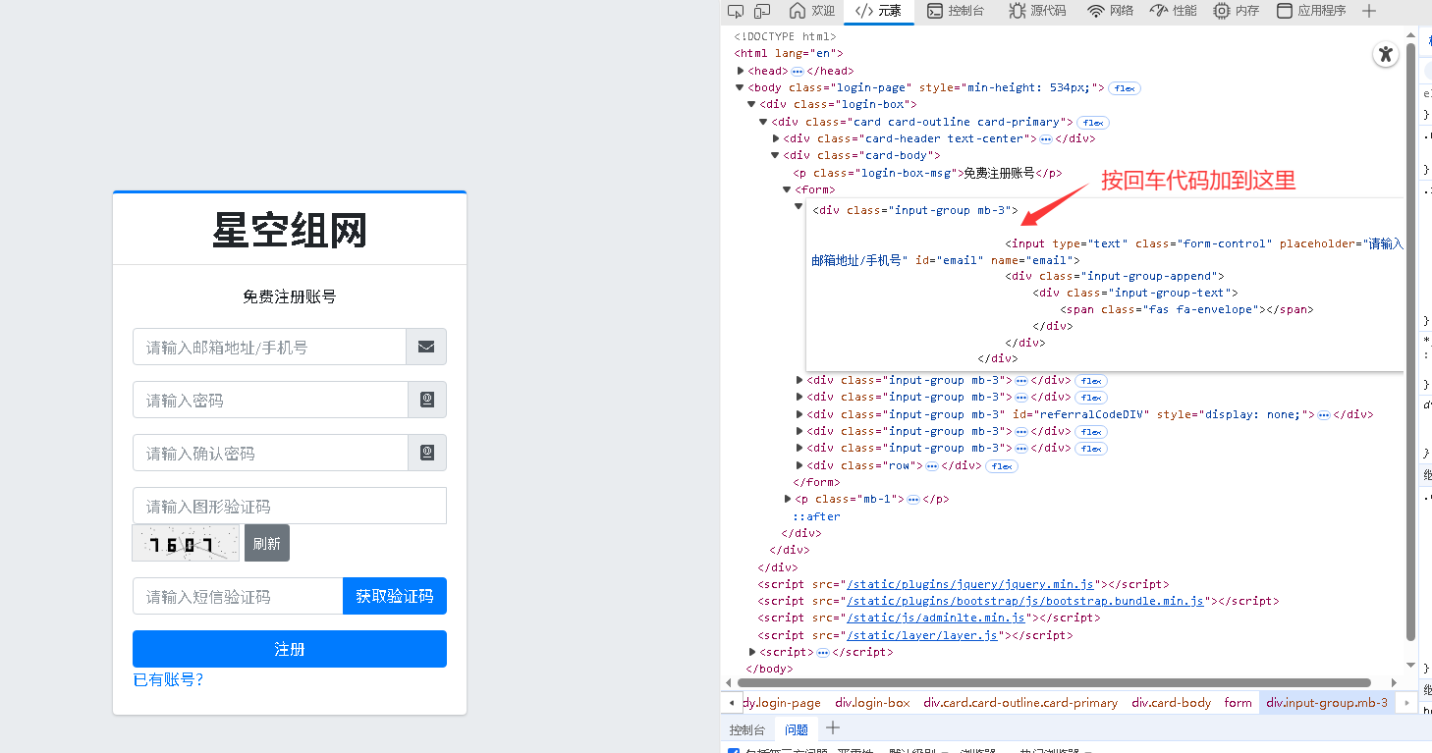The image size is (1432, 753).
Task: Click the 已有账号? link
Action: (168, 679)
